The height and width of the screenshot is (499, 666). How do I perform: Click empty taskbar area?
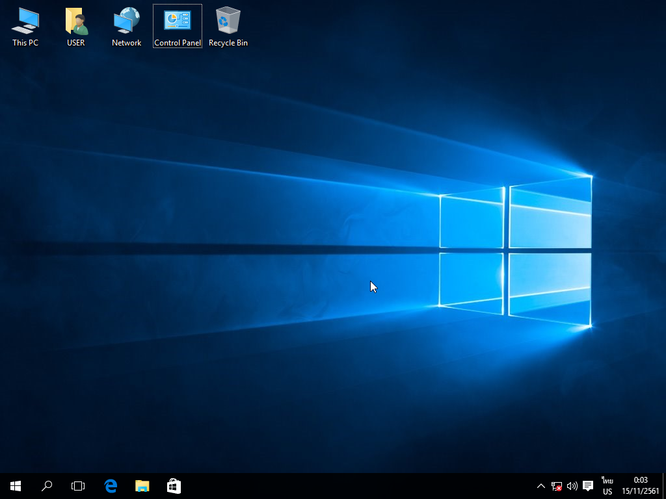[x=358, y=486]
